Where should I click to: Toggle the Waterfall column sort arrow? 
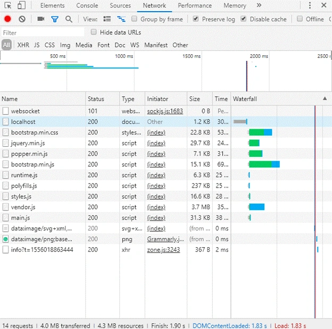(325, 98)
